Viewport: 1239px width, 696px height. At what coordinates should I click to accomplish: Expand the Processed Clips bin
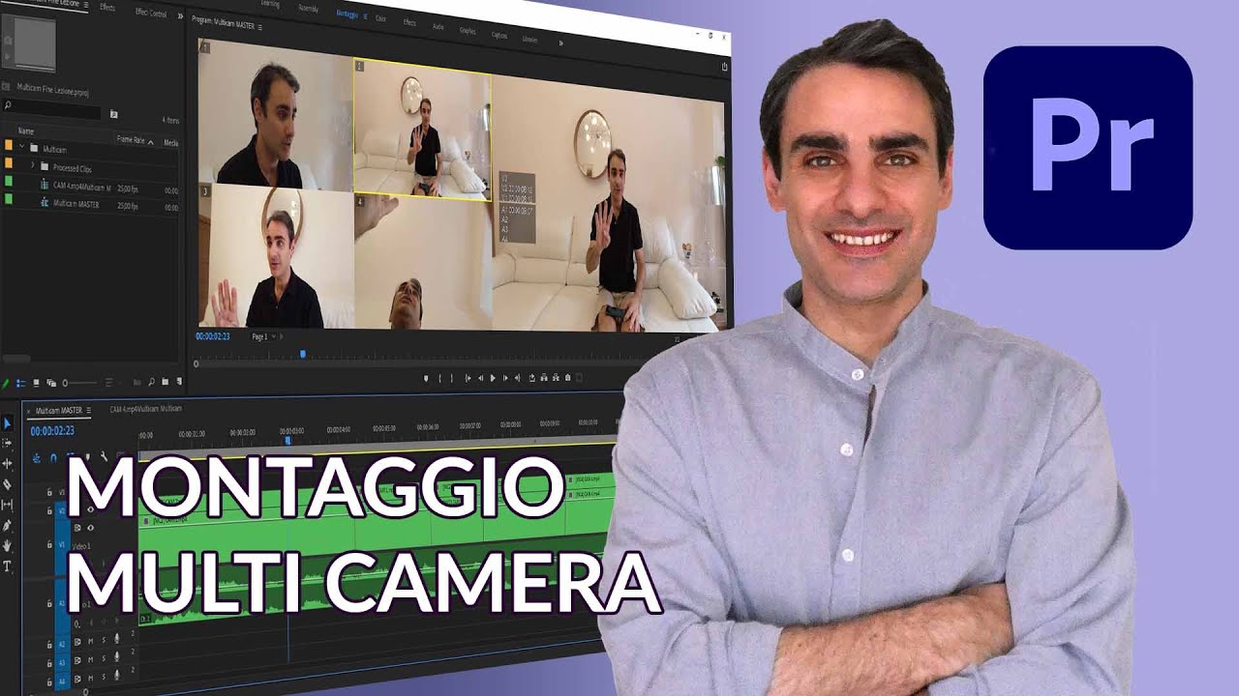33,164
